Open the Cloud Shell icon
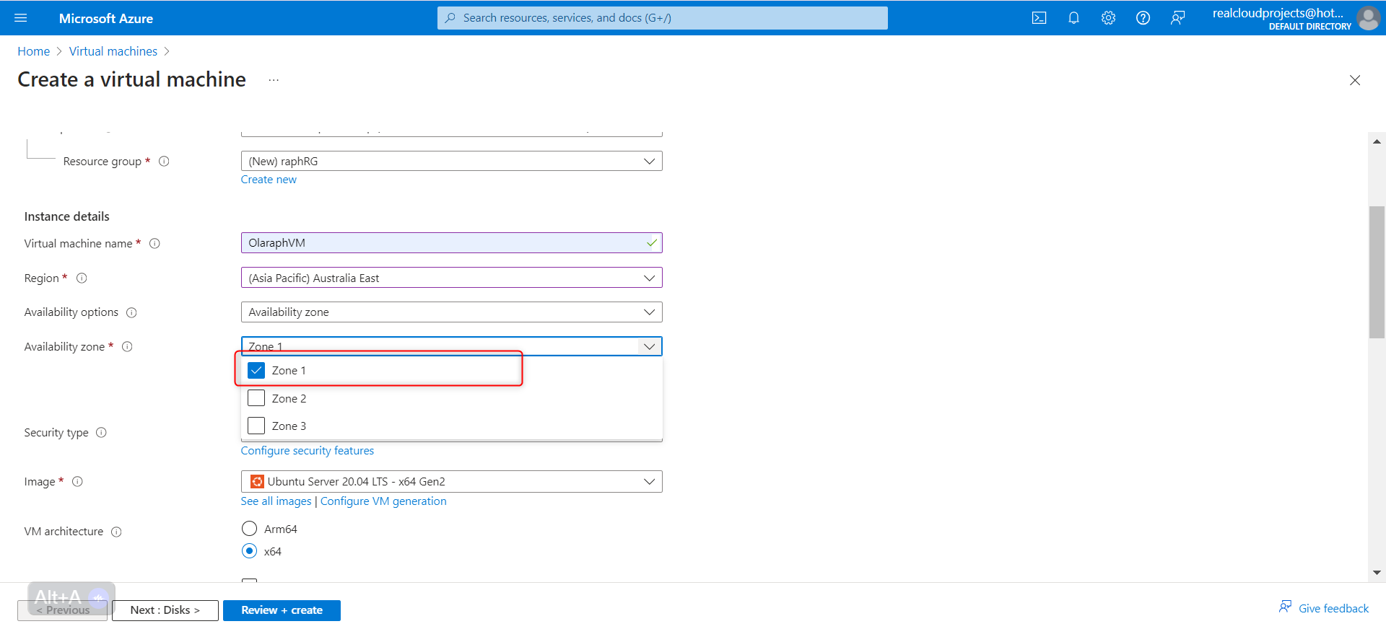The width and height of the screenshot is (1386, 642). pyautogui.click(x=1039, y=18)
